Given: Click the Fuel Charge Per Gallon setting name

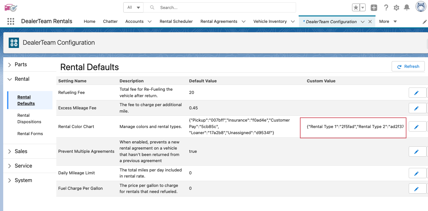Looking at the screenshot, I should tap(80, 188).
